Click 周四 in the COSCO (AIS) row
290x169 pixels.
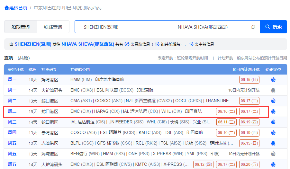click(12, 133)
